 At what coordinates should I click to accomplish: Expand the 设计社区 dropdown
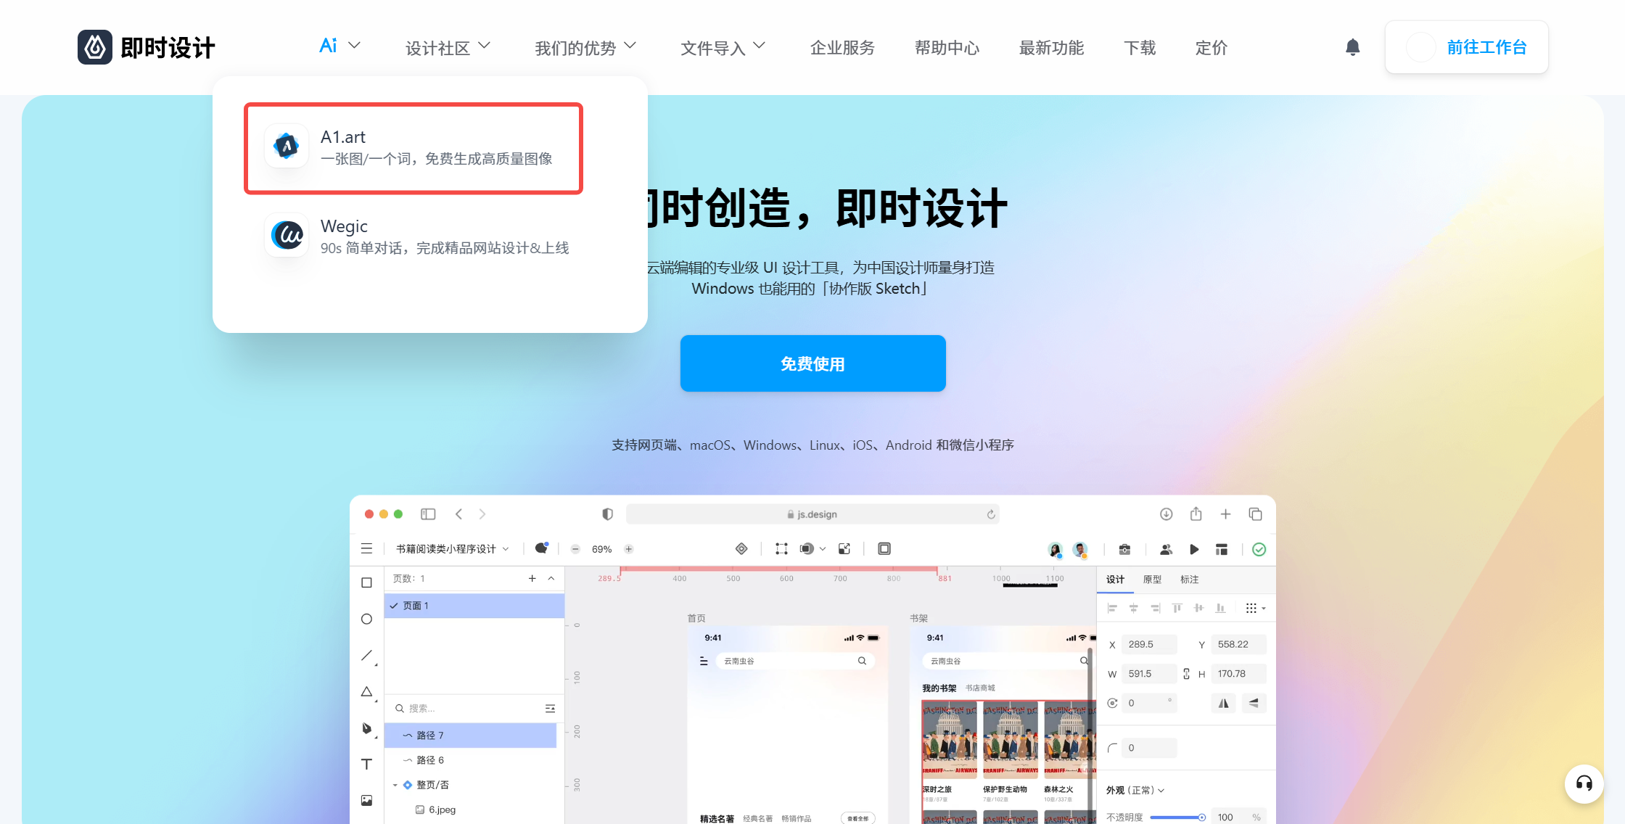485,45
